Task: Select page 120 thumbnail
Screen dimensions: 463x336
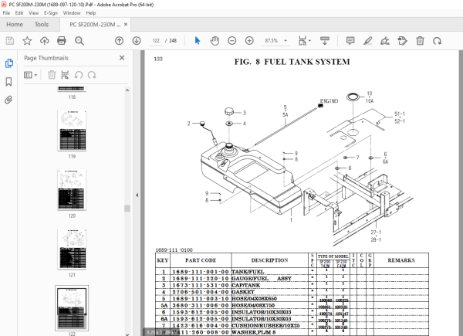Action: [72, 189]
